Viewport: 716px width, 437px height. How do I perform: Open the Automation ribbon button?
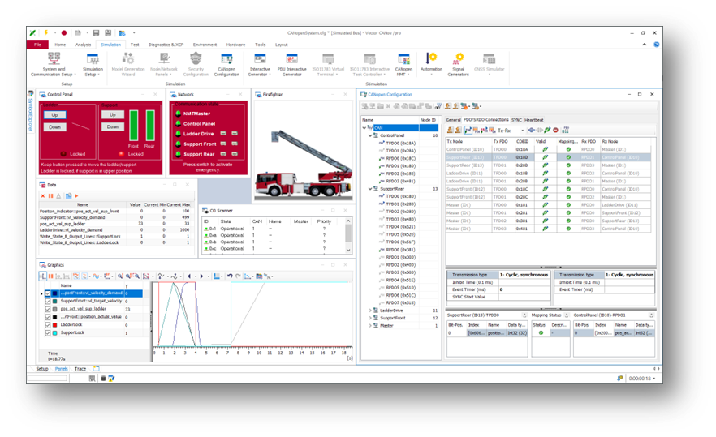[x=431, y=63]
